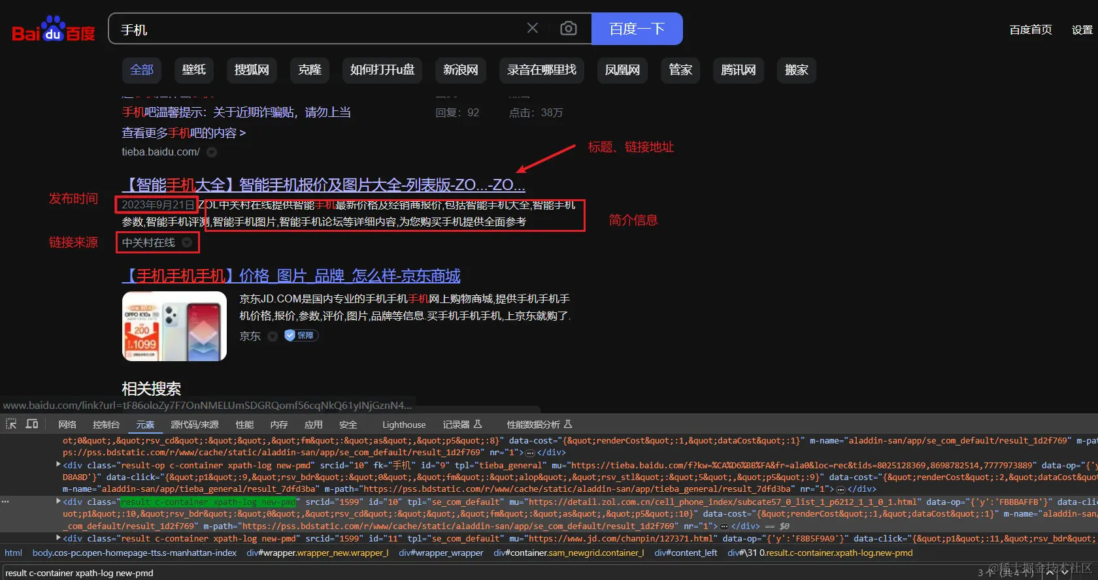
Task: Select the body.cos-pc breadcrumb node
Action: [x=135, y=553]
